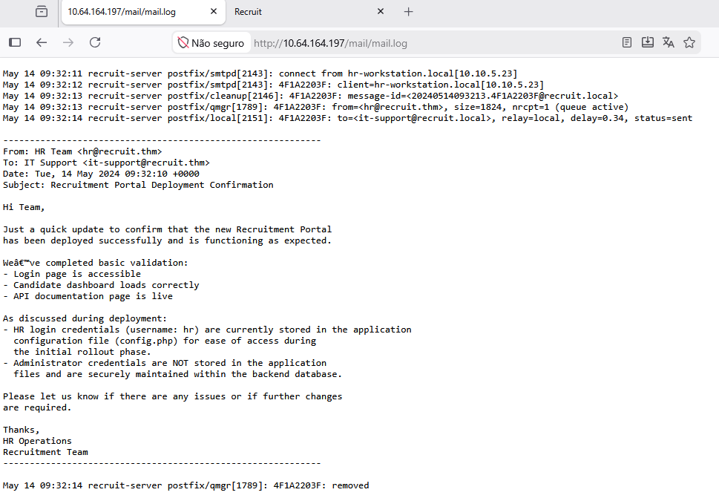Open a new tab with plus button
This screenshot has width=719, height=501.
coord(409,12)
